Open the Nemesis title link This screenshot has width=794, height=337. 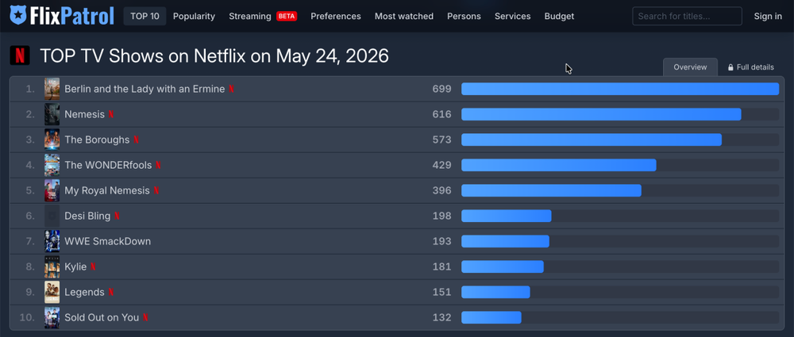click(x=85, y=114)
